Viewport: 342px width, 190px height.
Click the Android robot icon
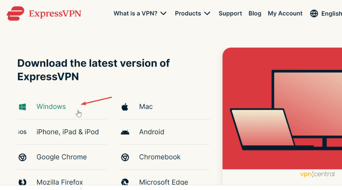(125, 132)
